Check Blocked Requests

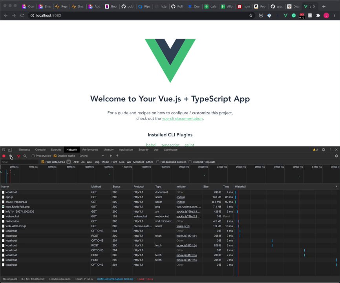point(190,162)
